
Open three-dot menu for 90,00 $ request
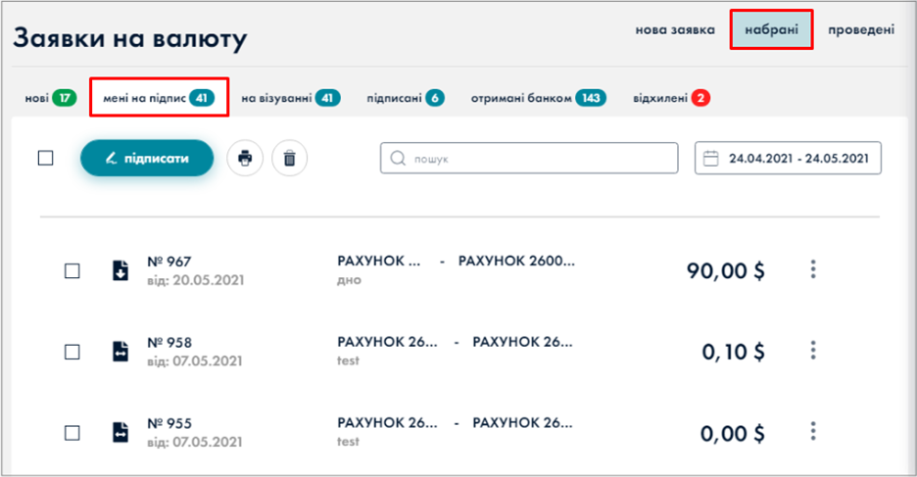pos(813,269)
